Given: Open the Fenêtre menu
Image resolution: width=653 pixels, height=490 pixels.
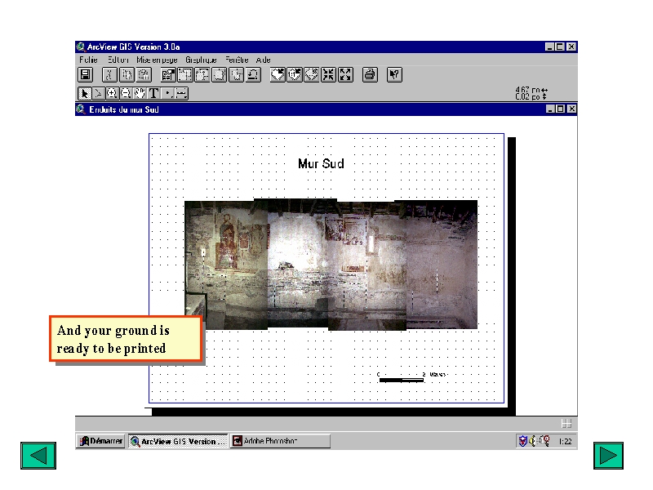Looking at the screenshot, I should coord(237,60).
